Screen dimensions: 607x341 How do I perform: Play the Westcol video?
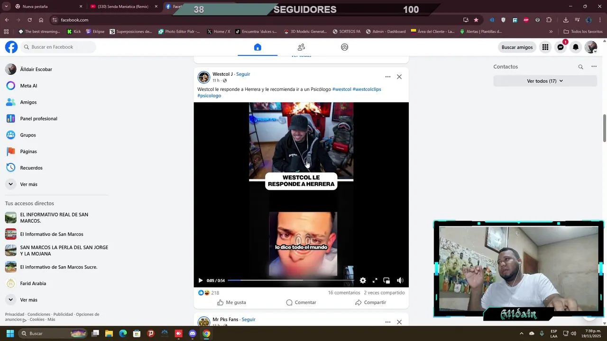[201, 280]
